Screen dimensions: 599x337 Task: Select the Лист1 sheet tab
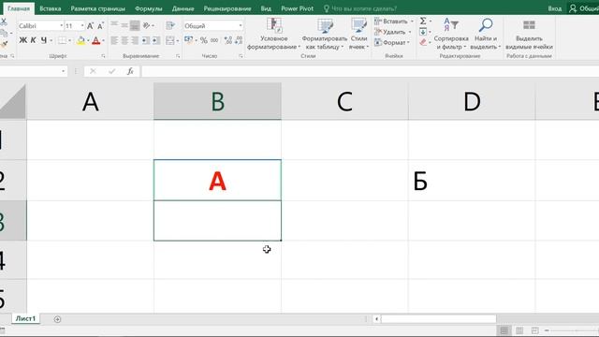25,318
